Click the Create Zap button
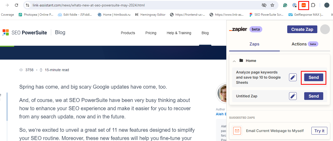333x141 pixels. pyautogui.click(x=302, y=29)
